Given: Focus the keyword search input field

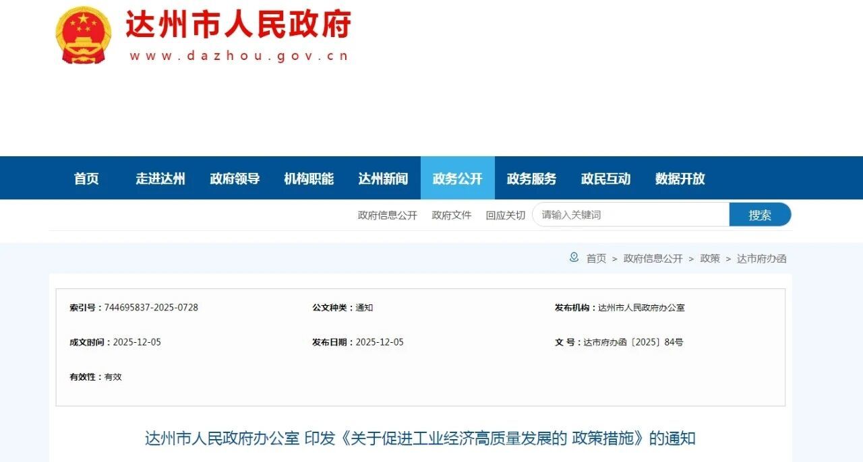Looking at the screenshot, I should pos(630,215).
